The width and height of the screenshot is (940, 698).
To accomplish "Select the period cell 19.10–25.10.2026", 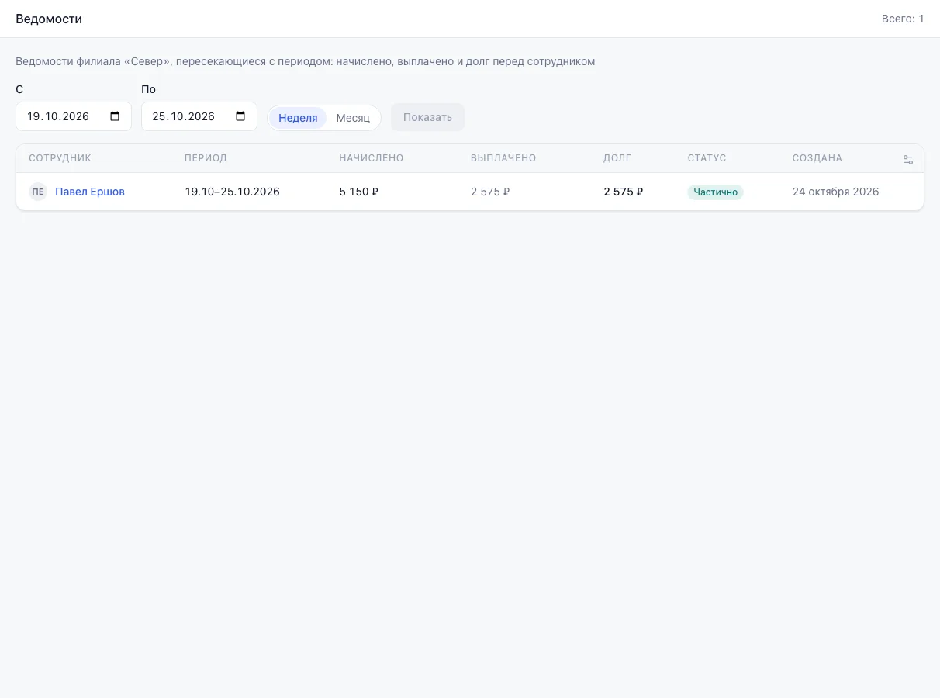I will (232, 192).
